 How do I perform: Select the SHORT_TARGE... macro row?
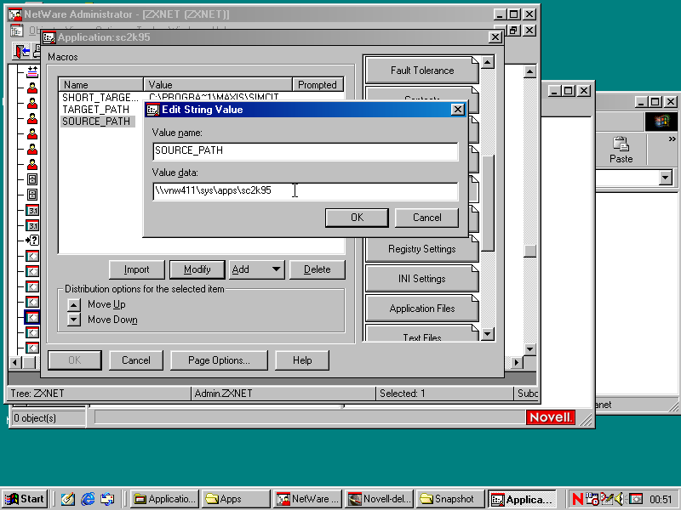100,97
